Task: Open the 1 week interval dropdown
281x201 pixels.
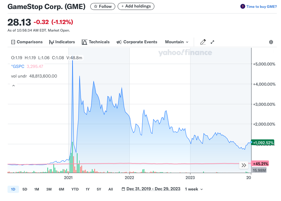Action: tap(194, 189)
